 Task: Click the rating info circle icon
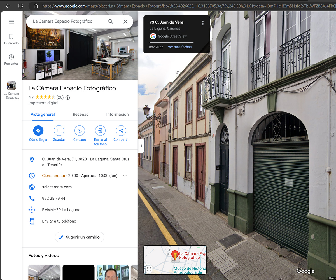click(67, 97)
